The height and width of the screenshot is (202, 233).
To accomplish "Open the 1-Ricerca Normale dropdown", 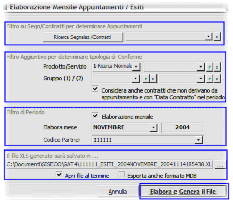I will click(x=136, y=66).
